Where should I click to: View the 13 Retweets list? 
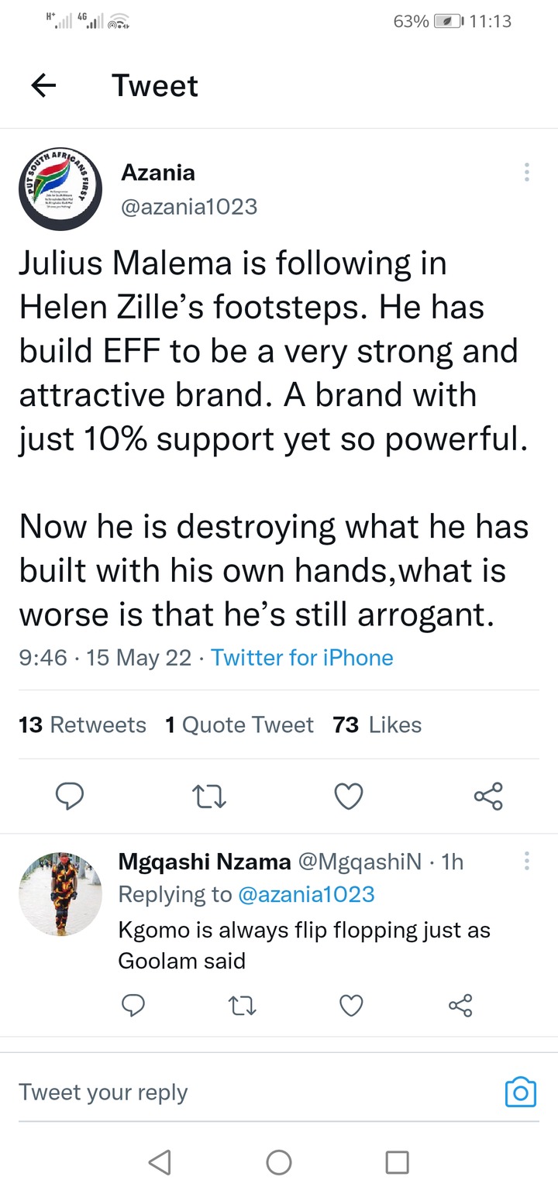(82, 724)
